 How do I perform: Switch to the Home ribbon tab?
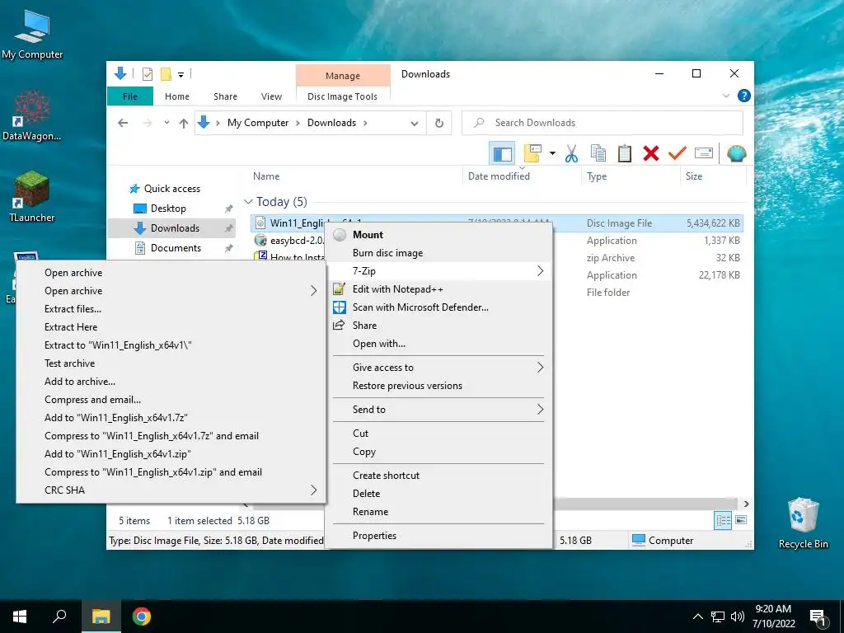coord(177,96)
